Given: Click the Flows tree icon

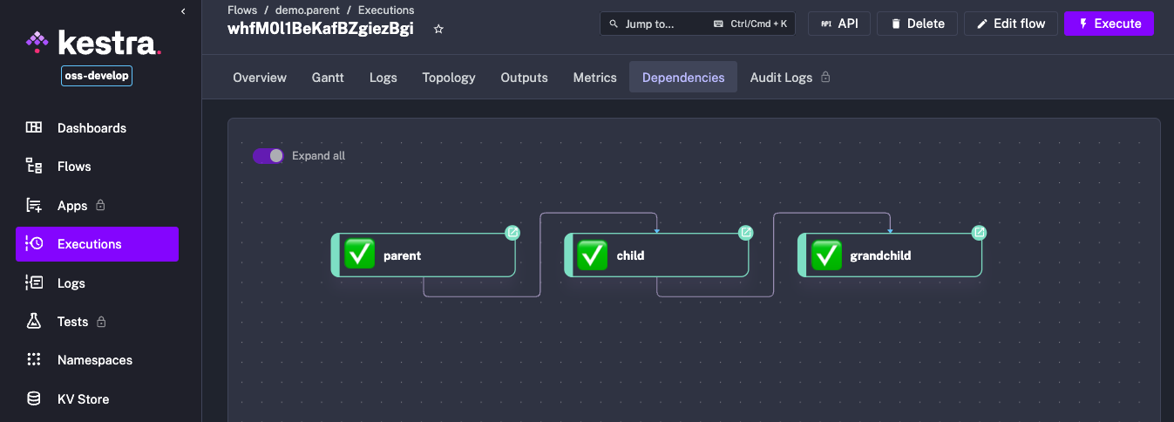Looking at the screenshot, I should [34, 167].
